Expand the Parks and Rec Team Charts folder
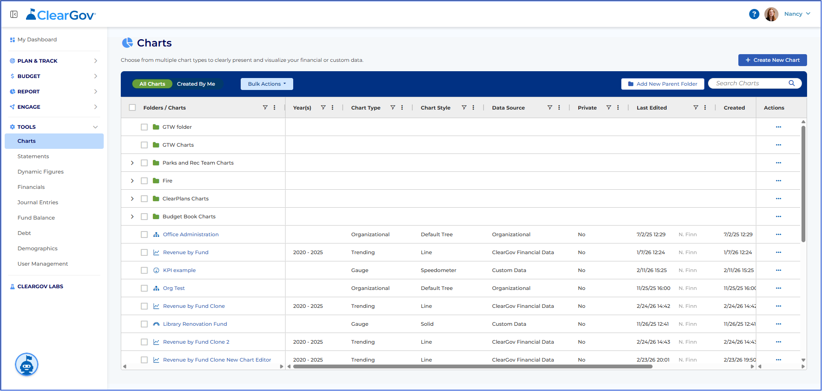822x391 pixels. tap(132, 163)
